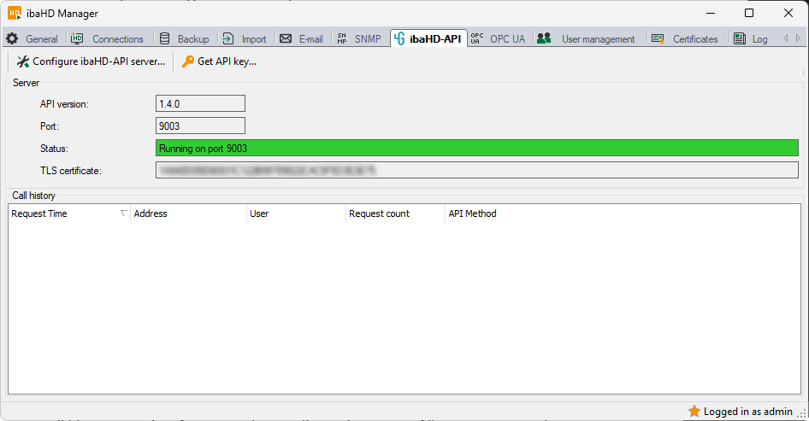
Task: Click the document icon of Log tab
Action: [x=740, y=38]
